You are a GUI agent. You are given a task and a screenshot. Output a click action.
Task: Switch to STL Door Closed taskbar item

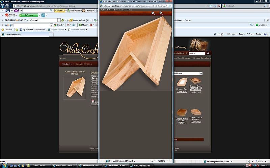(x=38, y=166)
